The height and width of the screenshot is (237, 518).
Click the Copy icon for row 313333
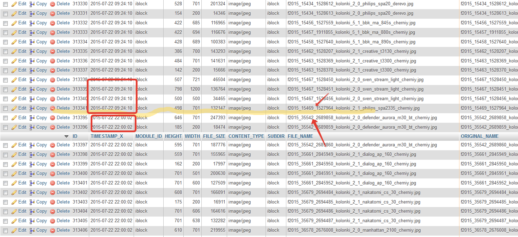coord(32,32)
